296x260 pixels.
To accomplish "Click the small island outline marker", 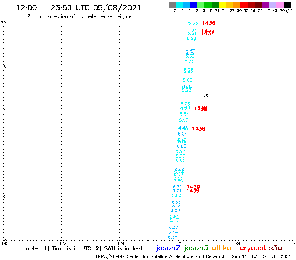I will [206, 96].
